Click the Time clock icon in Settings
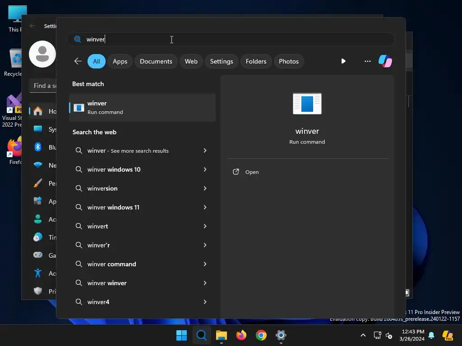The width and height of the screenshot is (462, 346). tap(38, 237)
